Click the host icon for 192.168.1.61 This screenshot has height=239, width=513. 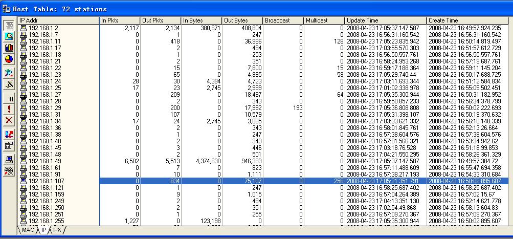pyautogui.click(x=23, y=168)
